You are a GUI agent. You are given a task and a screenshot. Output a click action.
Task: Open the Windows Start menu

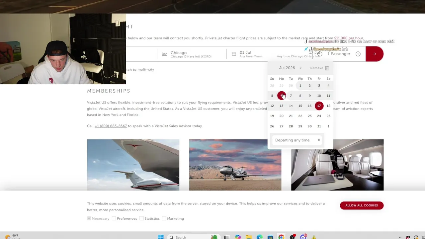click(x=161, y=237)
